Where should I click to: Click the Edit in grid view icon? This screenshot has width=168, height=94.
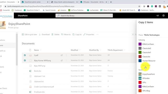[23, 34]
